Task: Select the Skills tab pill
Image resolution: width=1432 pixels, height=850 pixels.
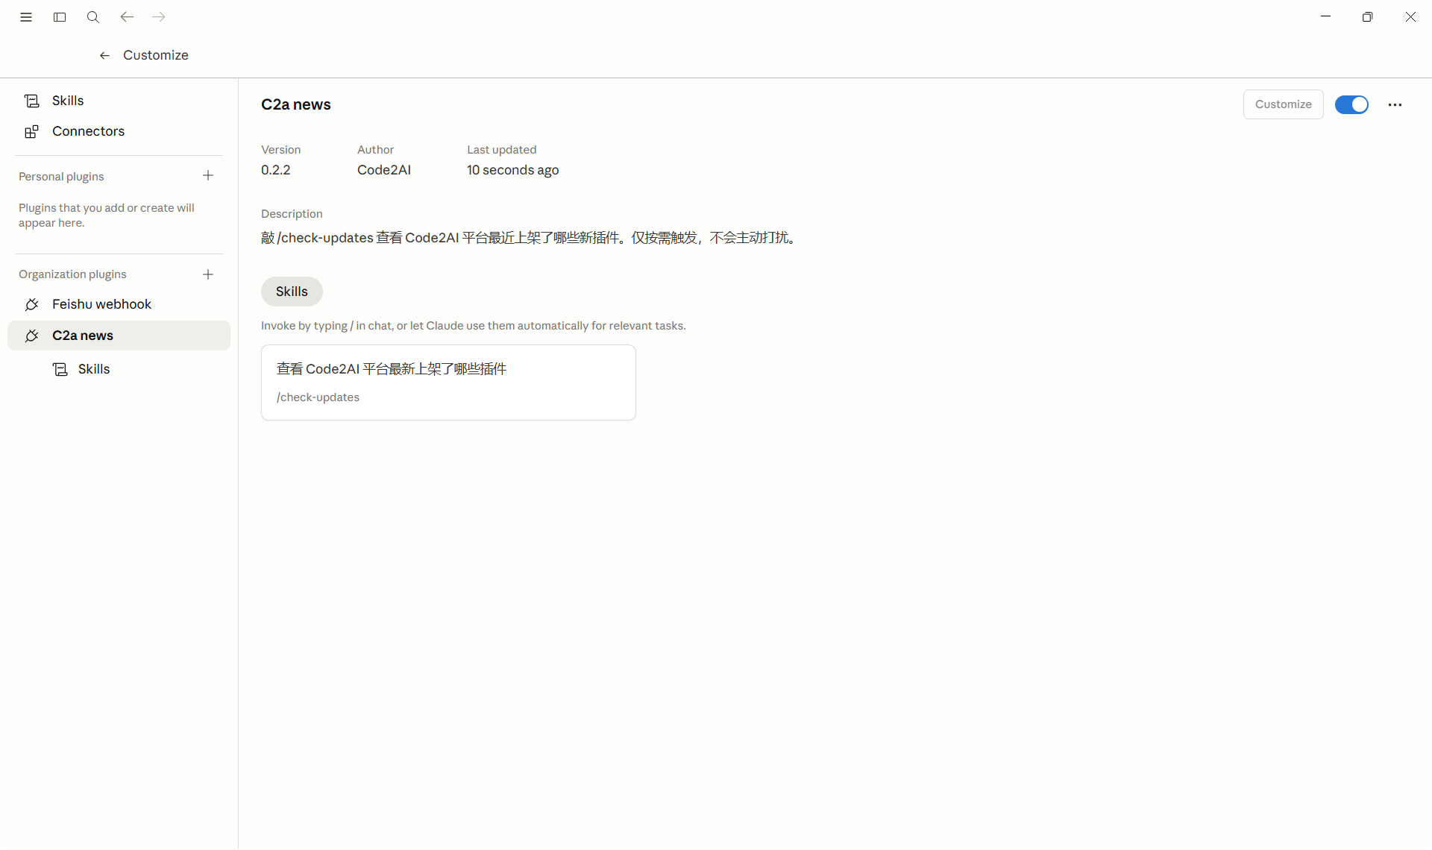Action: click(292, 292)
